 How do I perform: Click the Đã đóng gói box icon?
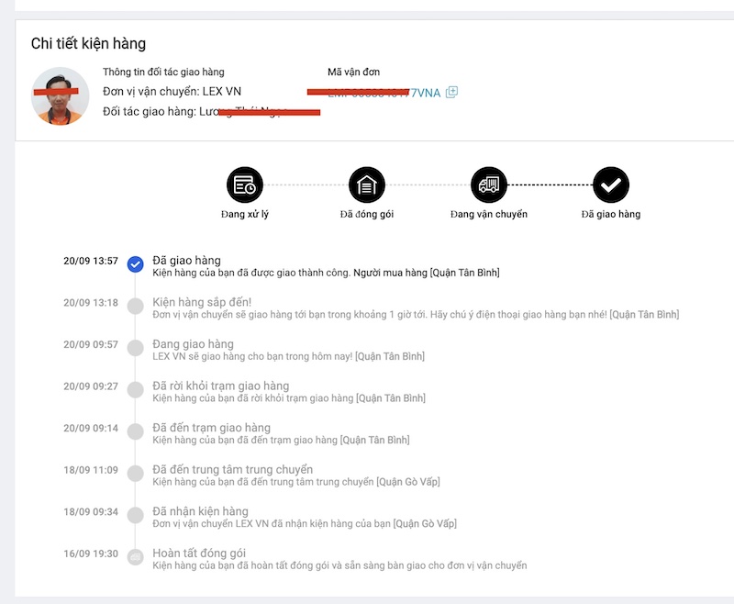point(366,185)
